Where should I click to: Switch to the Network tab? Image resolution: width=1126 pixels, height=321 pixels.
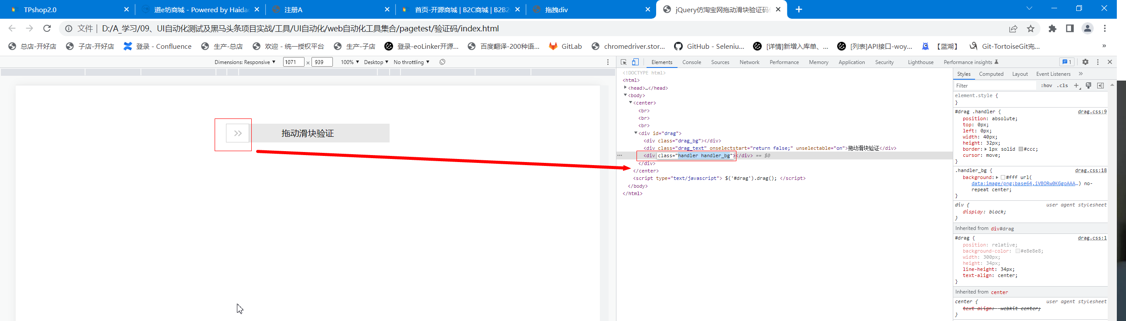[x=749, y=62]
